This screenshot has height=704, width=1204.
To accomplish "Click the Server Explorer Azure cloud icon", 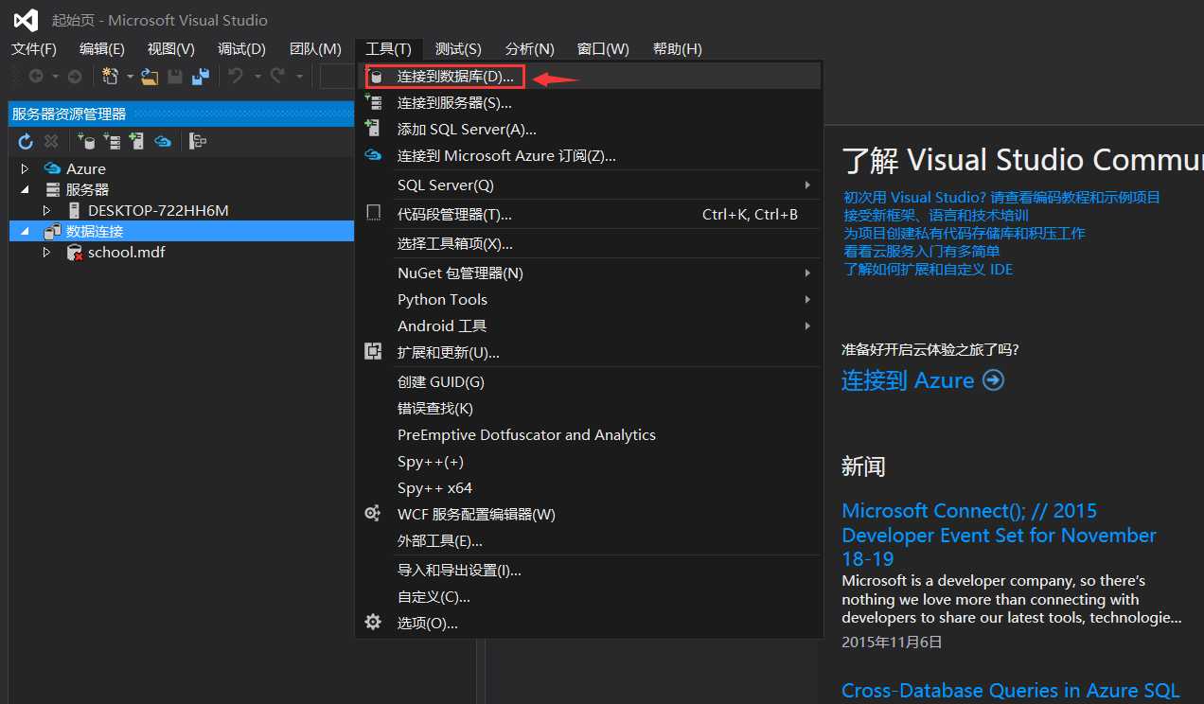I will 163,141.
